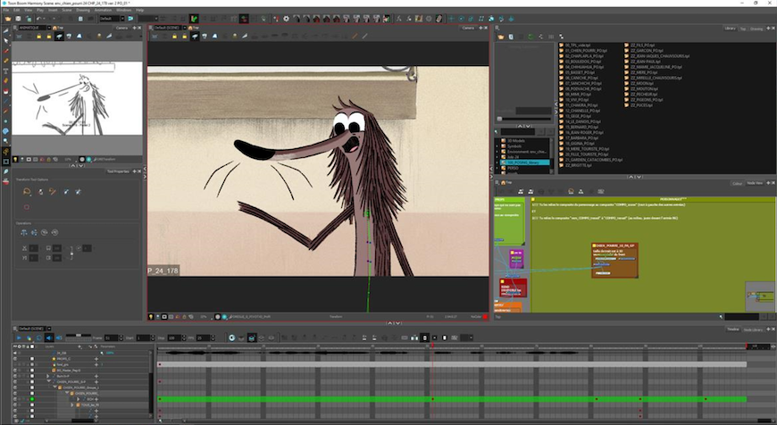This screenshot has width=777, height=425.
Task: Toggle the CHIEN_POURRI_G-P layer checkbox
Action: 32,382
